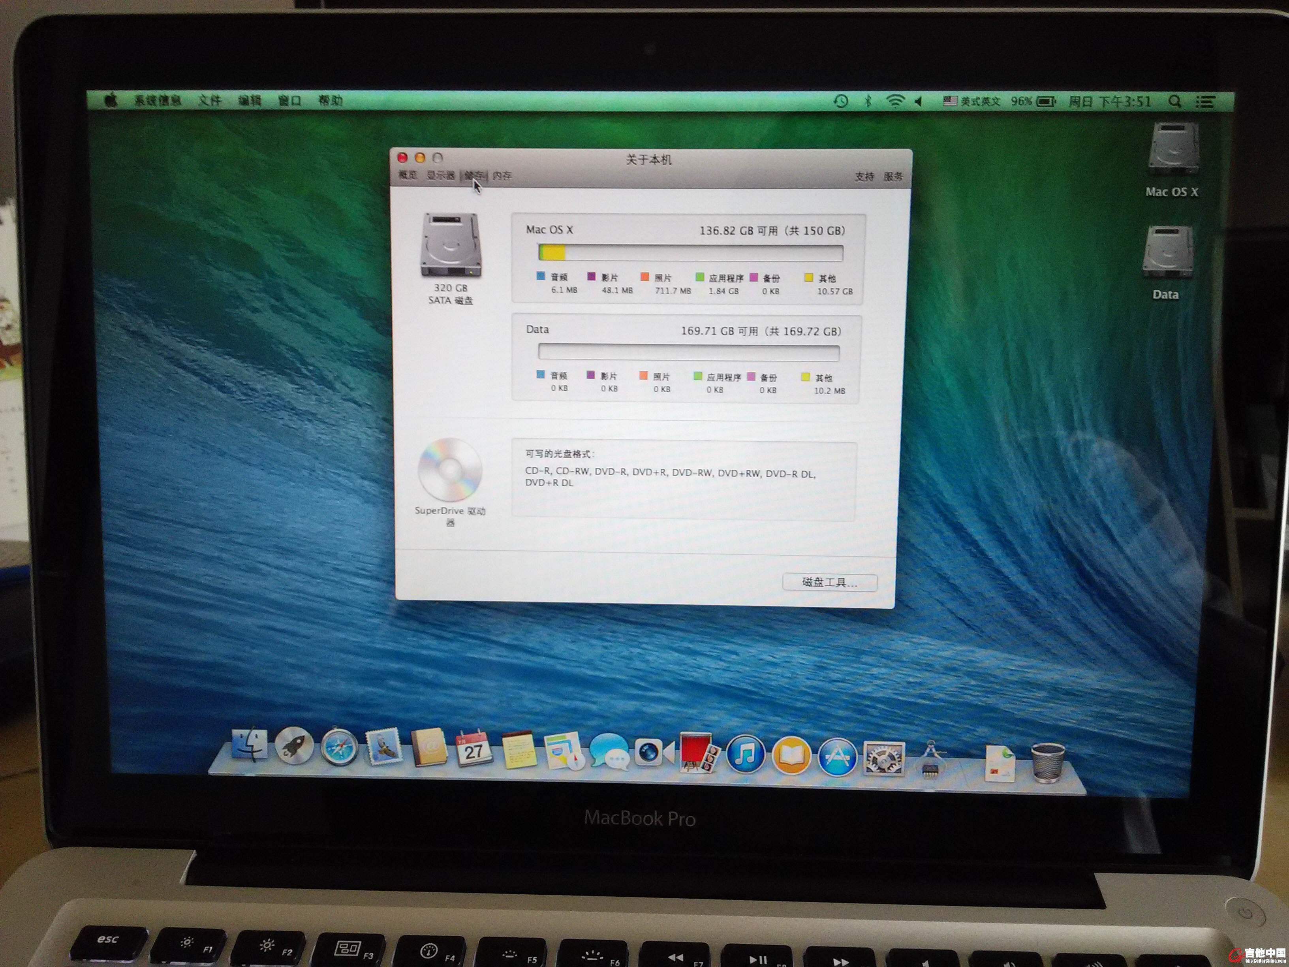
Task: Click the SuperDrive disc icon
Action: coord(450,469)
